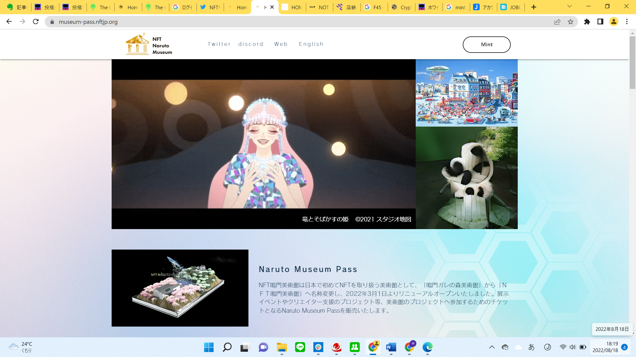Open the browser extensions puzzle icon
This screenshot has width=636, height=357.
[x=587, y=22]
